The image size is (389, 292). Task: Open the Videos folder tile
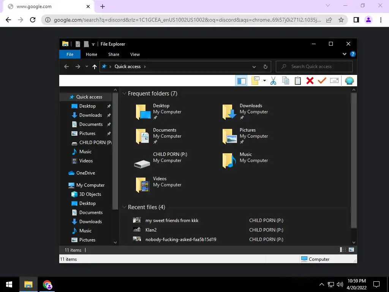(x=158, y=185)
